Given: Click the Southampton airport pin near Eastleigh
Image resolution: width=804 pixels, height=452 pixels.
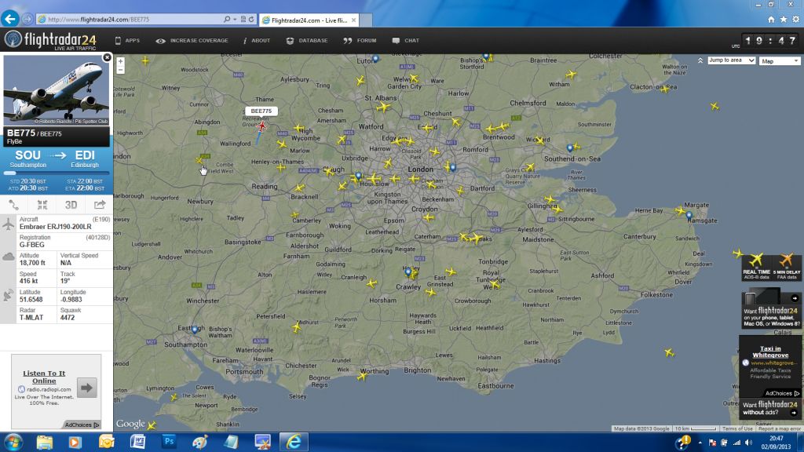Looking at the screenshot, I should 195,330.
